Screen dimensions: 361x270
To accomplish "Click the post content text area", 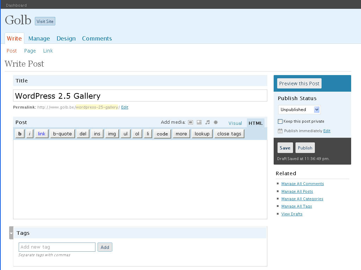I will [140, 179].
